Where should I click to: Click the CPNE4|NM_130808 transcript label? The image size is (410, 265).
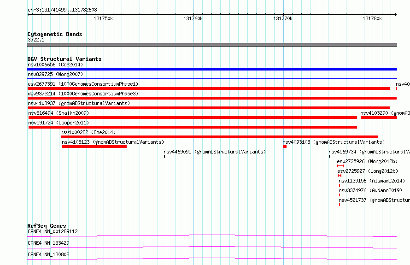(x=48, y=254)
